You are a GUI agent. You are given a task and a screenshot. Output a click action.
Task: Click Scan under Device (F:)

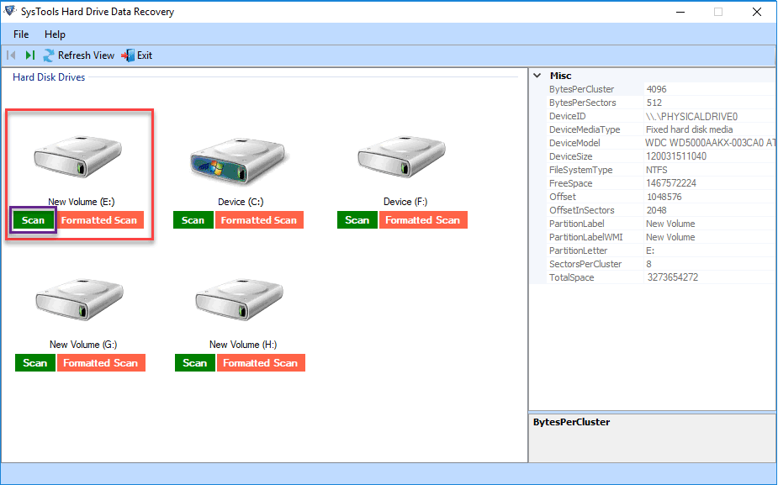coord(357,220)
